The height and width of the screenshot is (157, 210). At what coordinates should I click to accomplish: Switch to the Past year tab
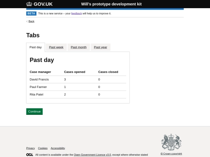pos(100,47)
